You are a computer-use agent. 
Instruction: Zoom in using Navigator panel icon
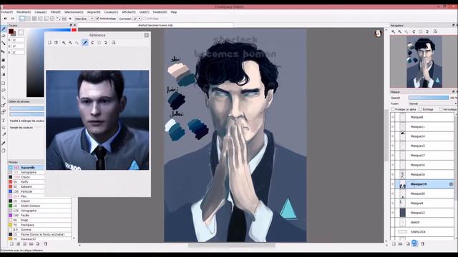click(394, 31)
